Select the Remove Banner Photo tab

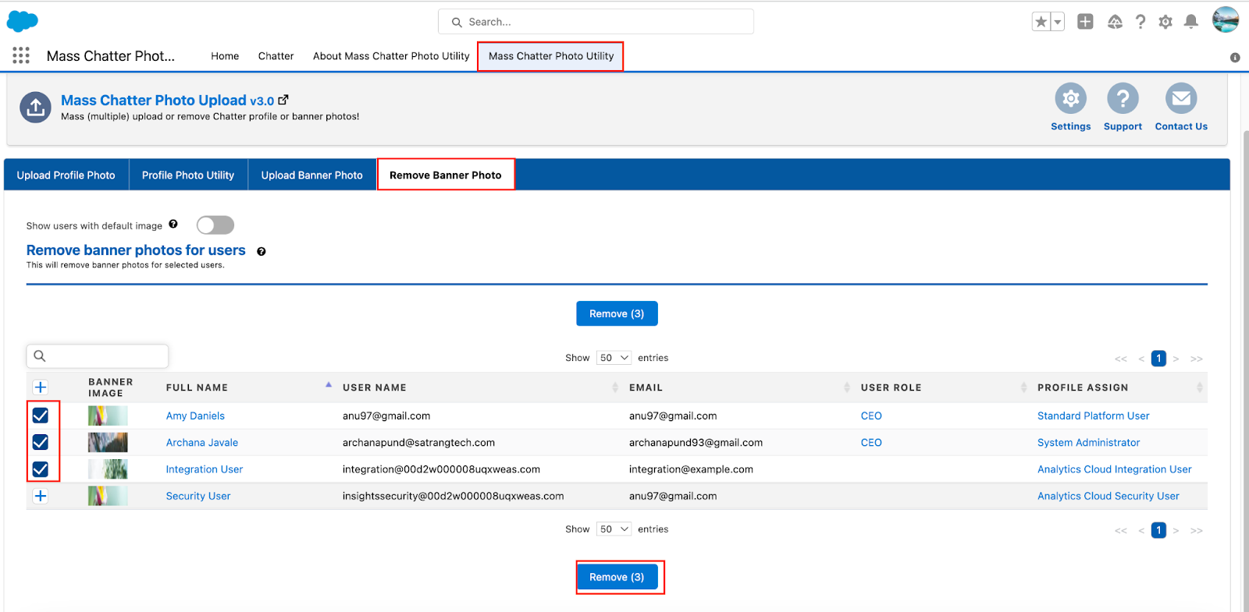point(446,175)
